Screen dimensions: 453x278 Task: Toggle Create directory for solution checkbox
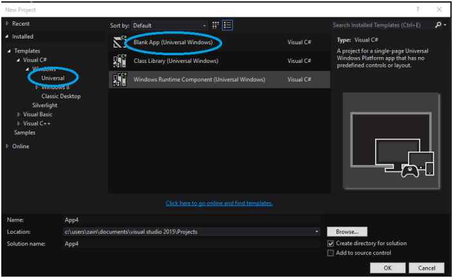point(331,244)
